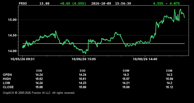Click the +0.65 (4.55%) change value

[x=73, y=3]
